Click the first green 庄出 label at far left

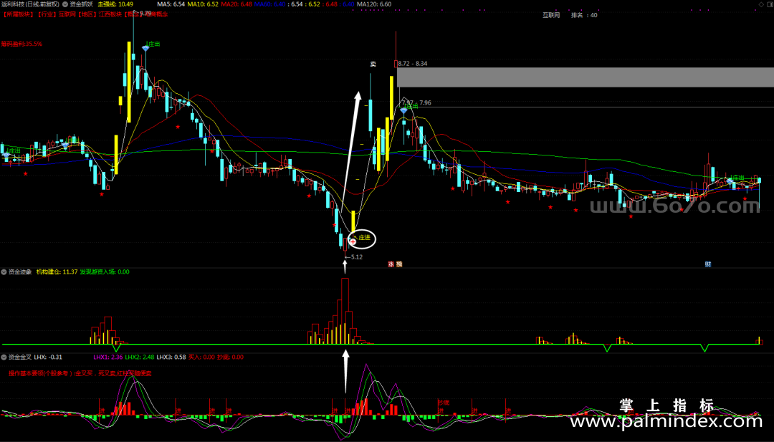[15, 150]
